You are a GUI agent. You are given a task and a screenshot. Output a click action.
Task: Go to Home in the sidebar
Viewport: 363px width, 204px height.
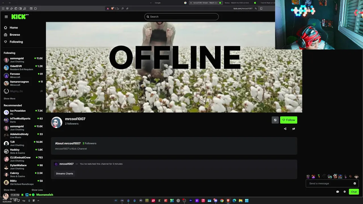(14, 28)
